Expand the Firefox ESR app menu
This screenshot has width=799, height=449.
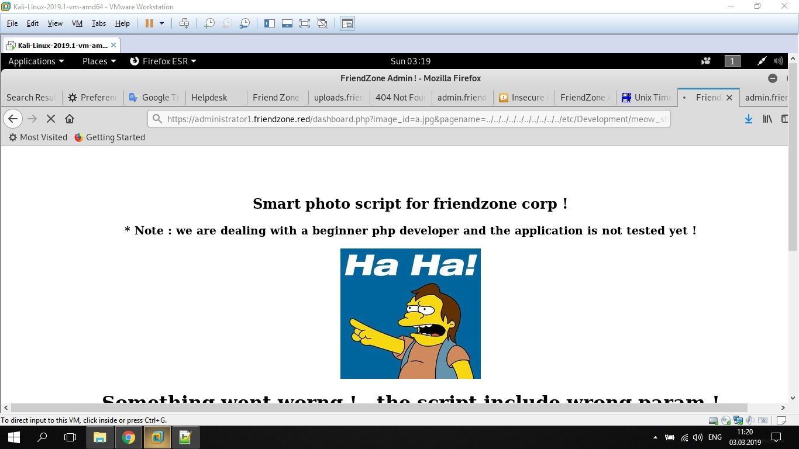click(163, 61)
